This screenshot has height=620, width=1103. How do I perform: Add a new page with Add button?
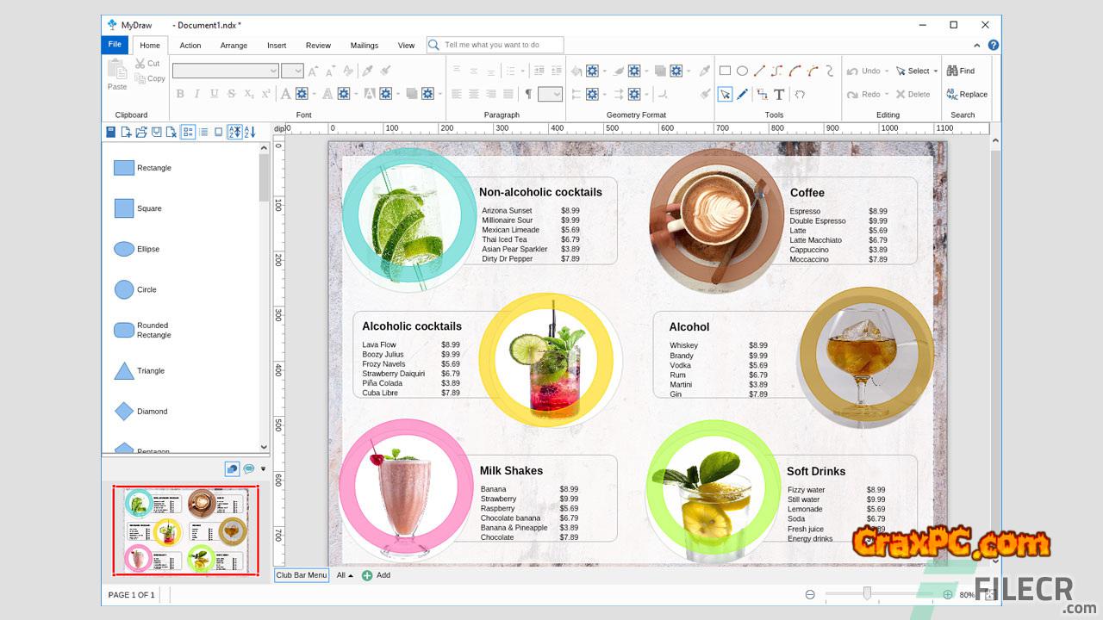(376, 575)
